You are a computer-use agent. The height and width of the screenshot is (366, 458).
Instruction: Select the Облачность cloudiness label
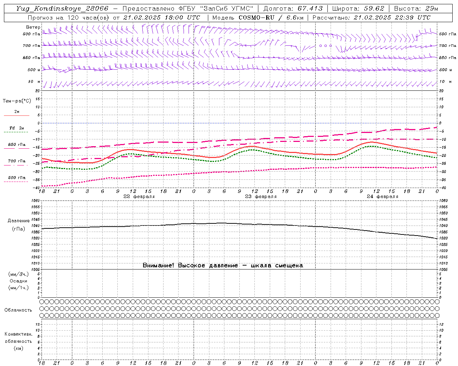(18, 310)
